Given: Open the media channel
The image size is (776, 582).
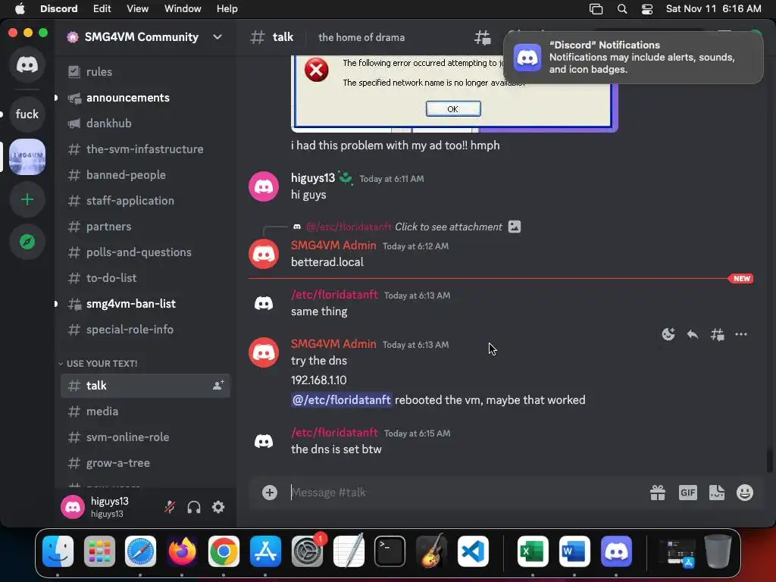Looking at the screenshot, I should coord(145,411).
